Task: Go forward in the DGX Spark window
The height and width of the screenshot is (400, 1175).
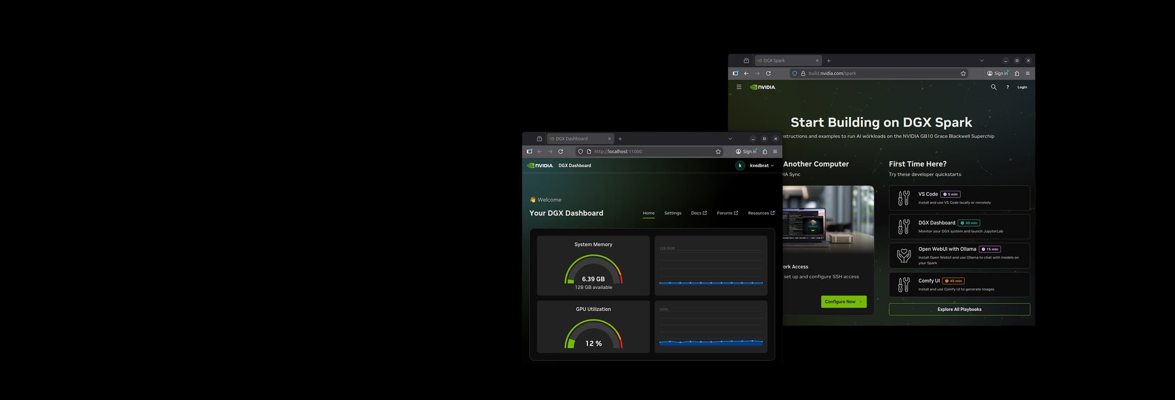Action: [757, 73]
